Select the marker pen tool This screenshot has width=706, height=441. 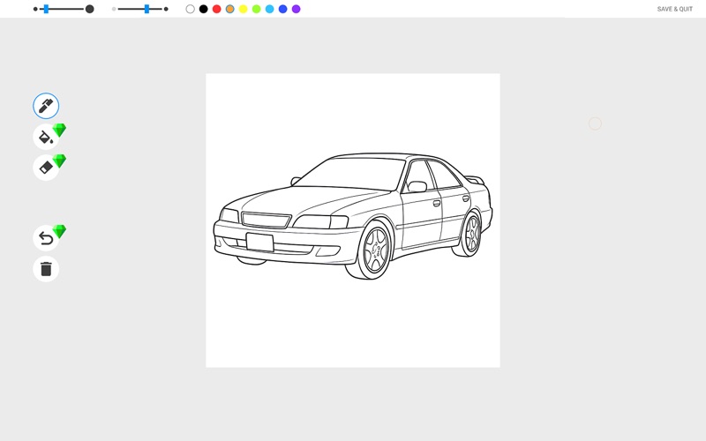coord(46,106)
